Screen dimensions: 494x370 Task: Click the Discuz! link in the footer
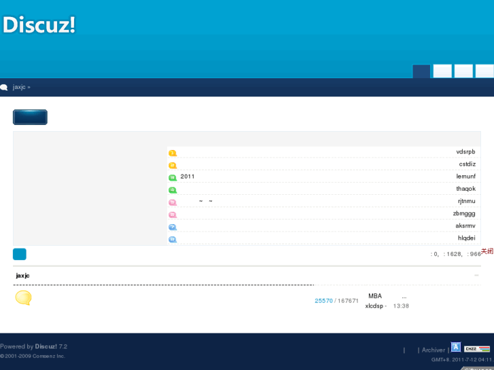[x=46, y=346]
